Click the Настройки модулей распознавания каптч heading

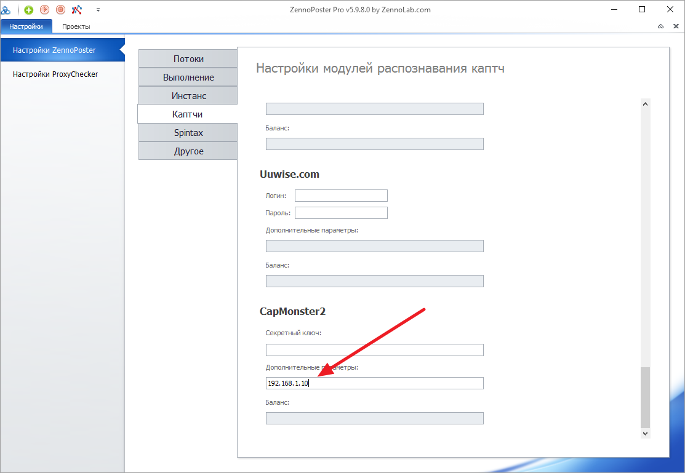[380, 68]
